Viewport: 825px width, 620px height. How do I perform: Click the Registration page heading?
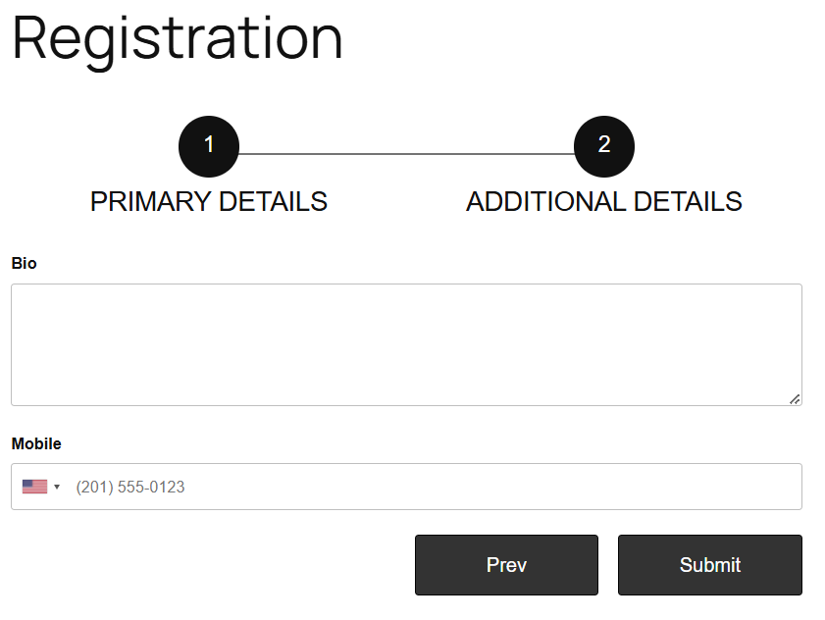178,38
